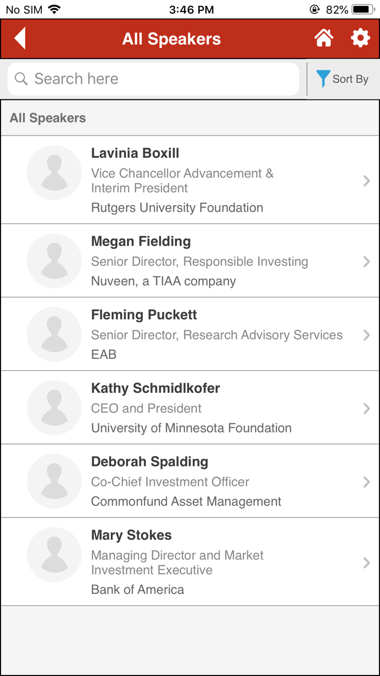Tap the back arrow in header
The image size is (380, 676).
pyautogui.click(x=21, y=39)
